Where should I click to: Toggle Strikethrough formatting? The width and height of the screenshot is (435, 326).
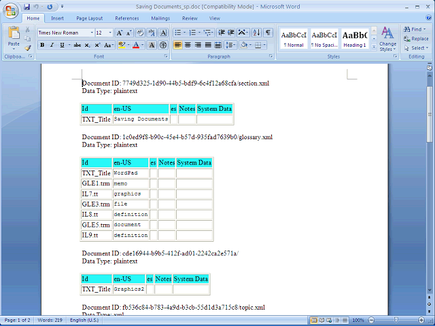point(77,45)
